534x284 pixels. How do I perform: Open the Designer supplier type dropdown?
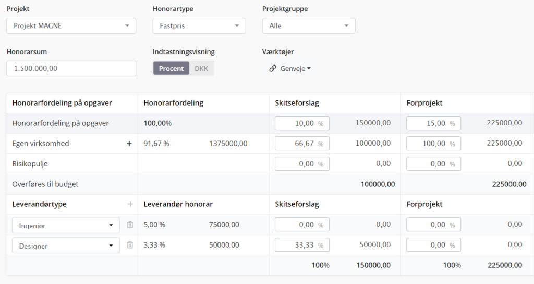point(66,246)
